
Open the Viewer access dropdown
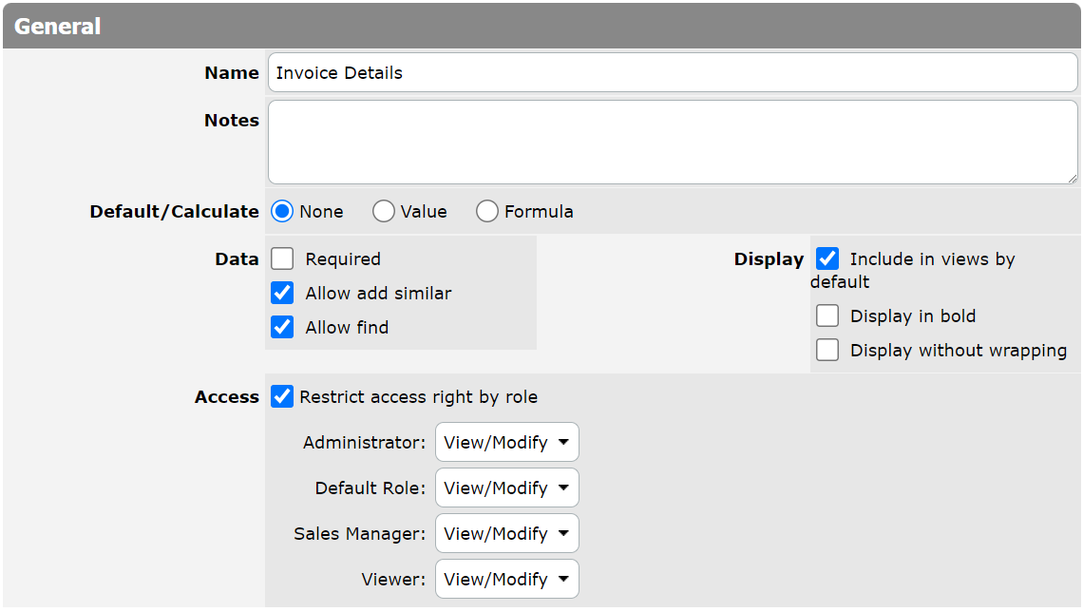507,579
